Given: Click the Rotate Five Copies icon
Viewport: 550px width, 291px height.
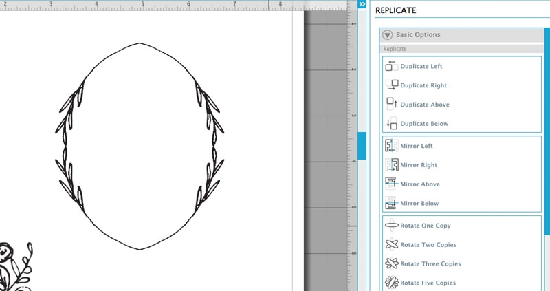Looking at the screenshot, I should [392, 282].
